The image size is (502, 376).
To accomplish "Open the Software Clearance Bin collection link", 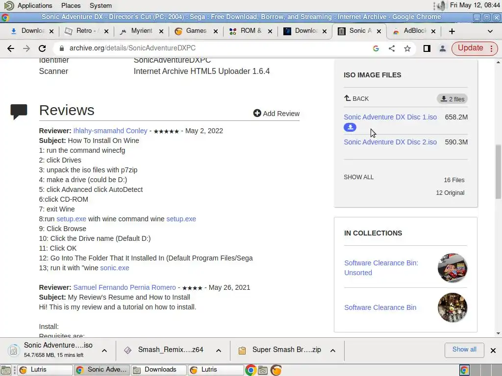I will pos(380,307).
